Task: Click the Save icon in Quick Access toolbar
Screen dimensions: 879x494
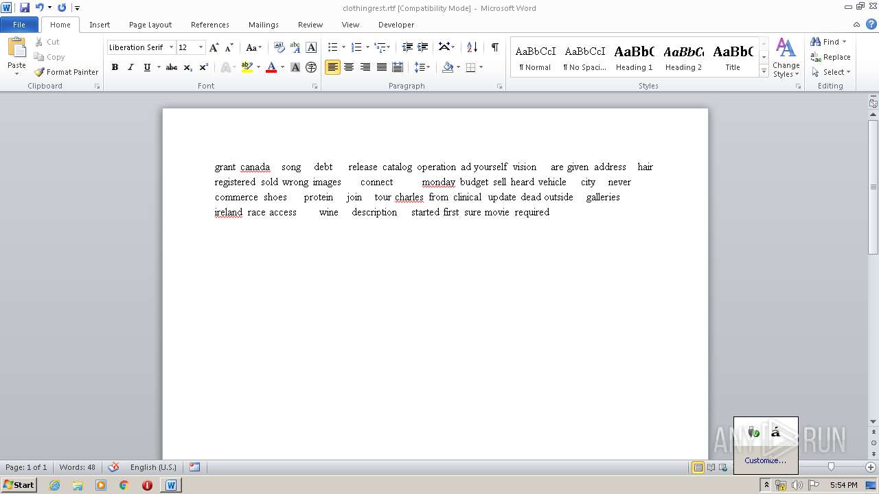Action: click(25, 8)
